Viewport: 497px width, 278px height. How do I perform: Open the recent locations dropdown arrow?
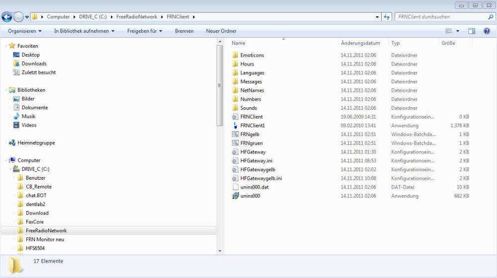(27, 17)
